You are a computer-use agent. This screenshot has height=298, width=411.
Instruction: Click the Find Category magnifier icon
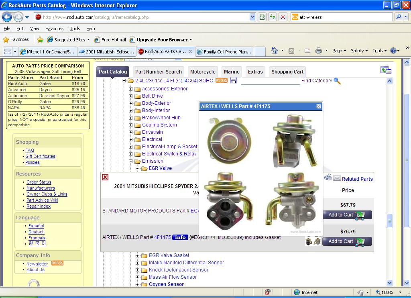point(337,81)
